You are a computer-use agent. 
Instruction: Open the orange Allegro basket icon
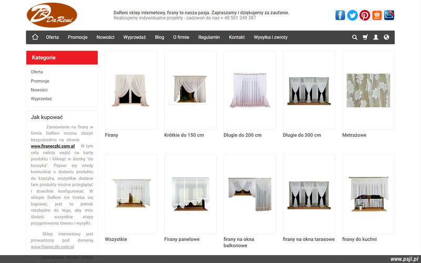click(x=377, y=15)
